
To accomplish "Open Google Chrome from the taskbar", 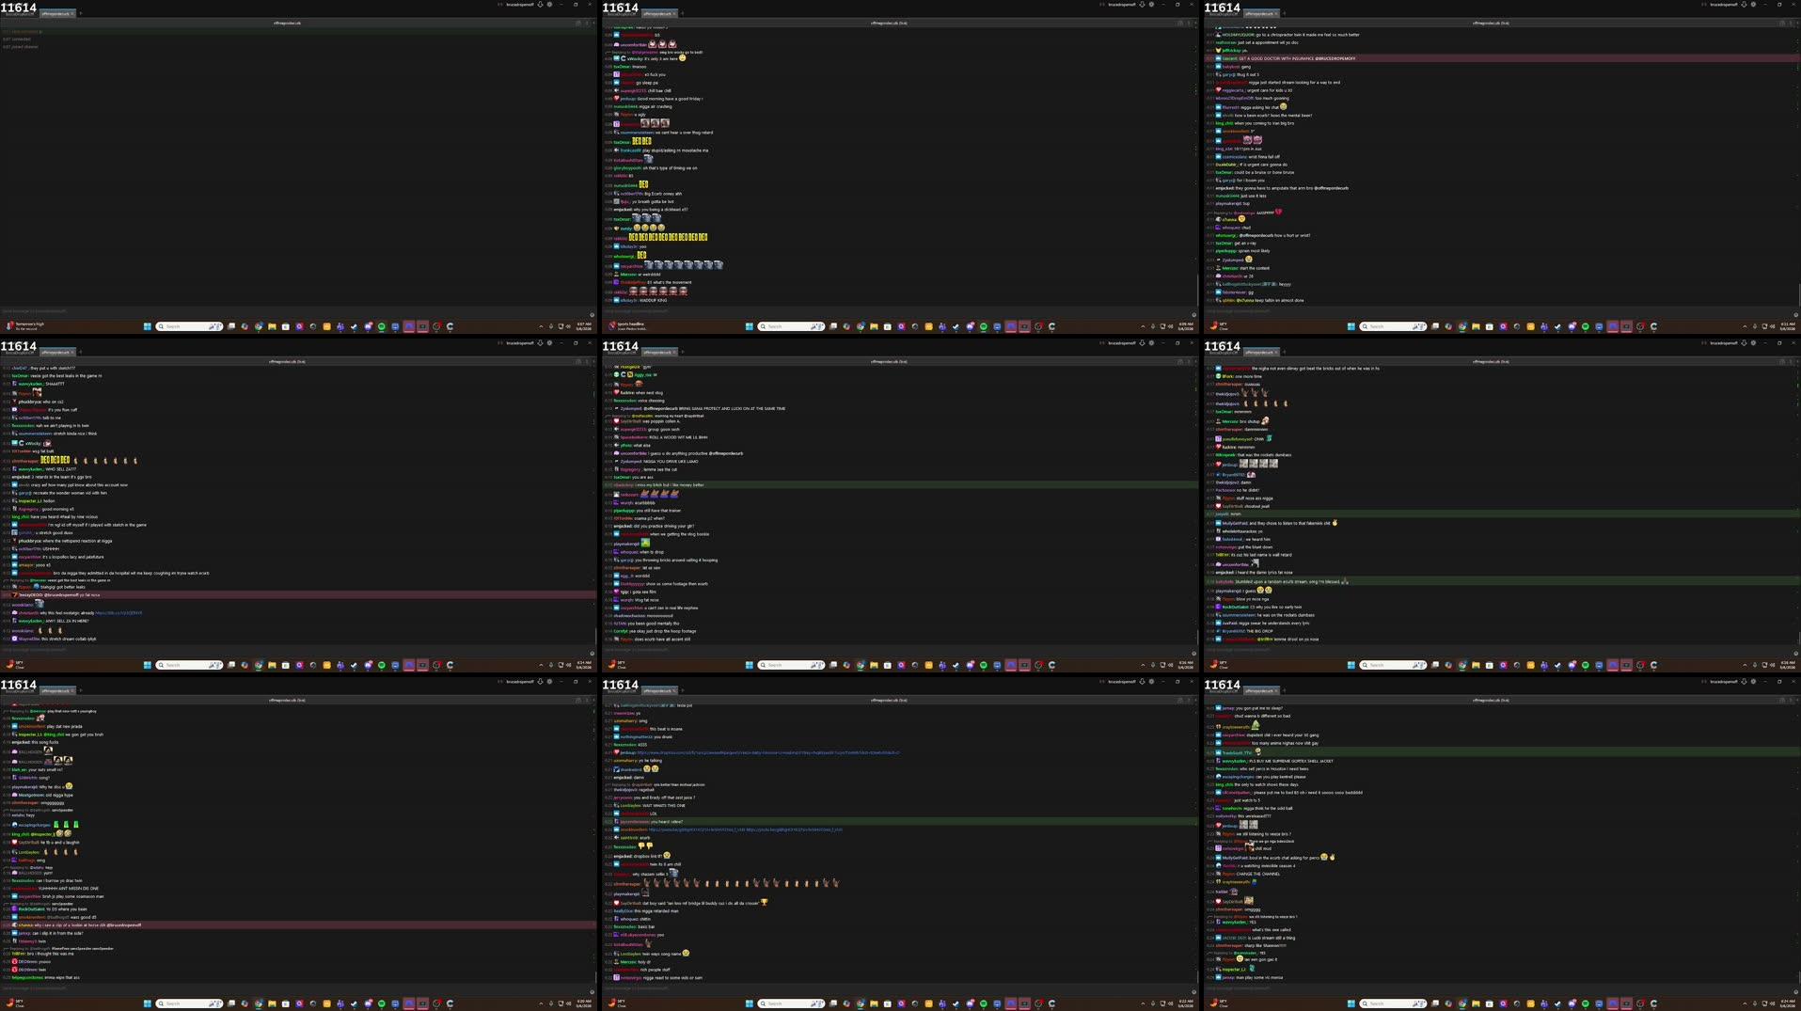I will click(259, 326).
